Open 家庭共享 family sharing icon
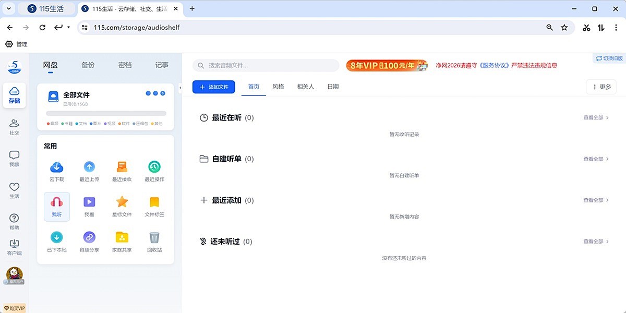 point(122,240)
